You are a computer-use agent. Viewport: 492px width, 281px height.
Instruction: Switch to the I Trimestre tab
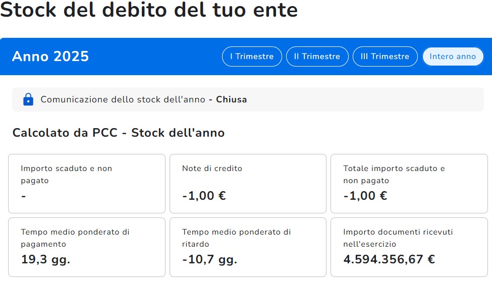coord(252,57)
